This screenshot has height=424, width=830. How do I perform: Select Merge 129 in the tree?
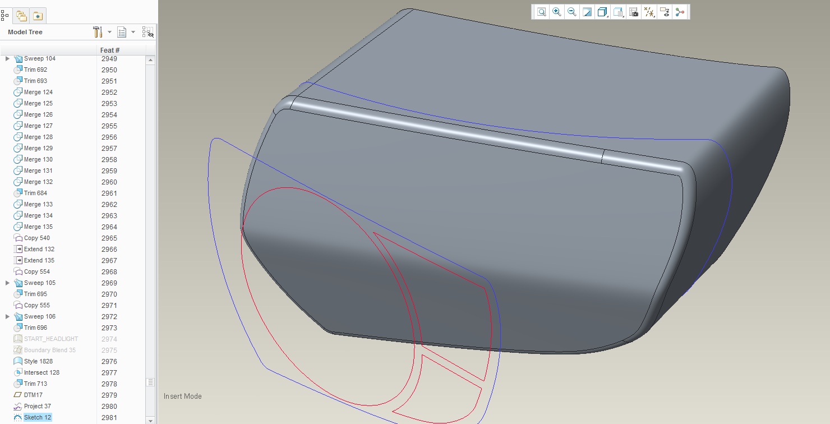38,148
